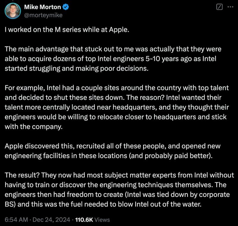Click the 6:54 AM timestamp

click(16, 220)
